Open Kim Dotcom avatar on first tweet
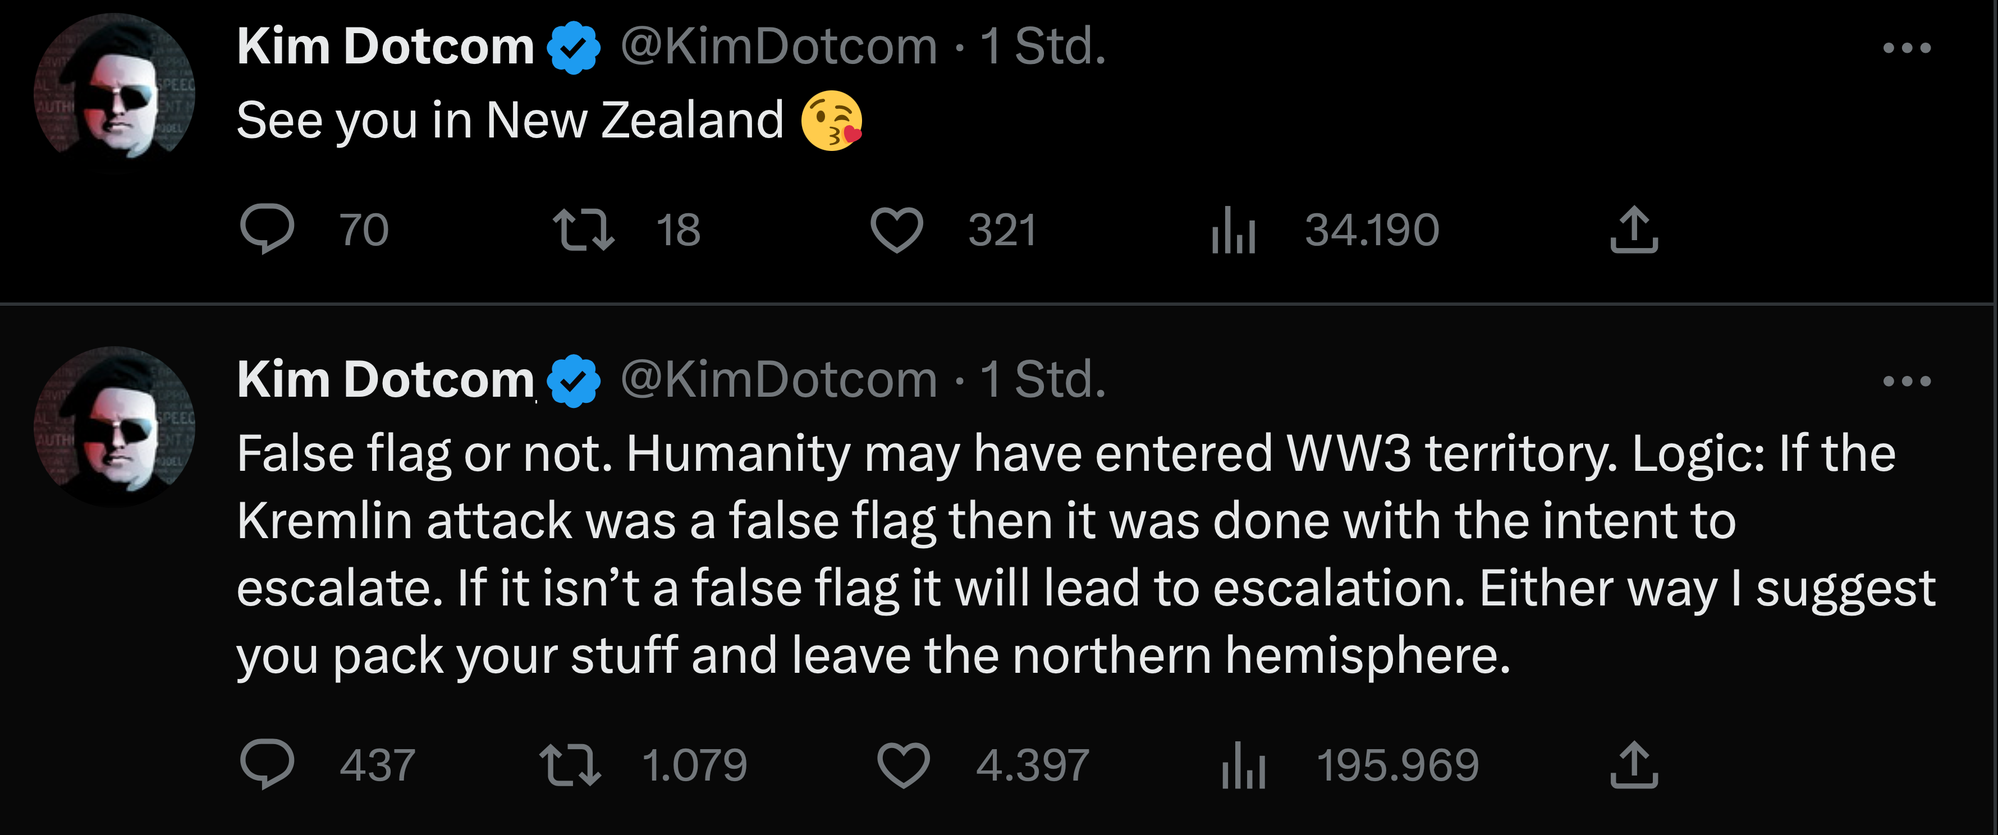Screen dimensions: 1998x835 [114, 87]
